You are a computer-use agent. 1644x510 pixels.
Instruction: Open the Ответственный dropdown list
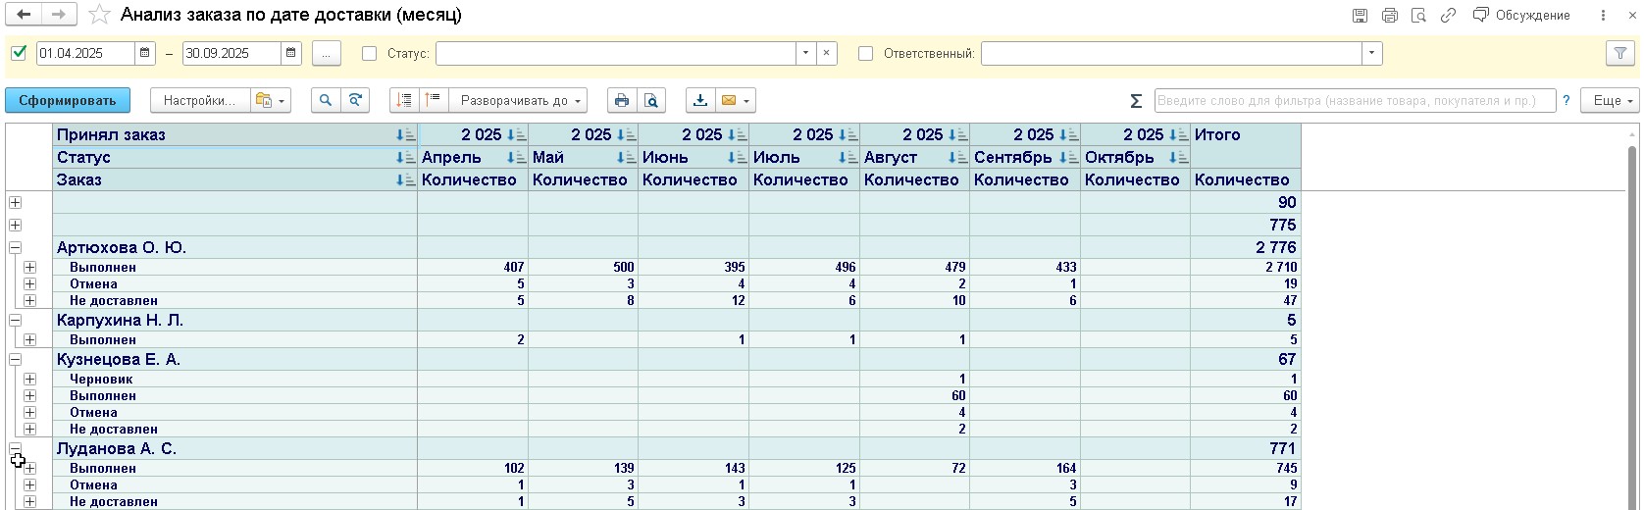tap(1371, 54)
